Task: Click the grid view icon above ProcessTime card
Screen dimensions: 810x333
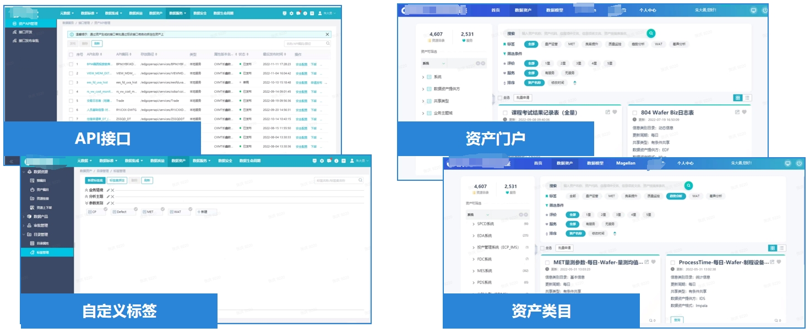Action: pos(773,248)
